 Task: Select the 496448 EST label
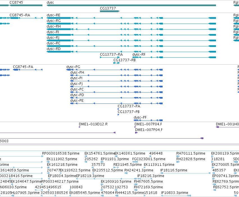(x=156, y=153)
